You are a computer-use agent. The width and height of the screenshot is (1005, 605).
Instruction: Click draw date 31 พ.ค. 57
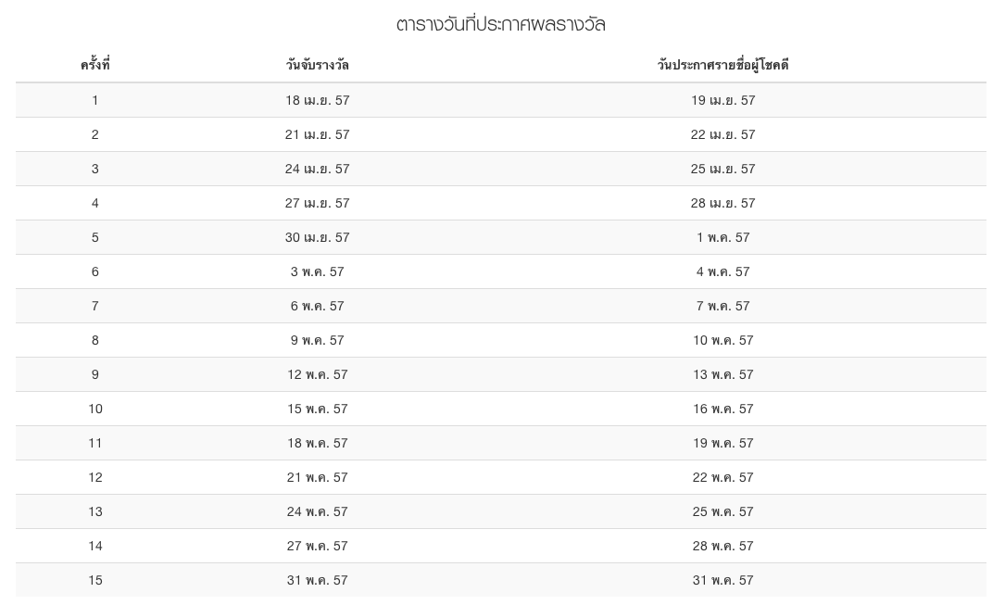pos(318,580)
